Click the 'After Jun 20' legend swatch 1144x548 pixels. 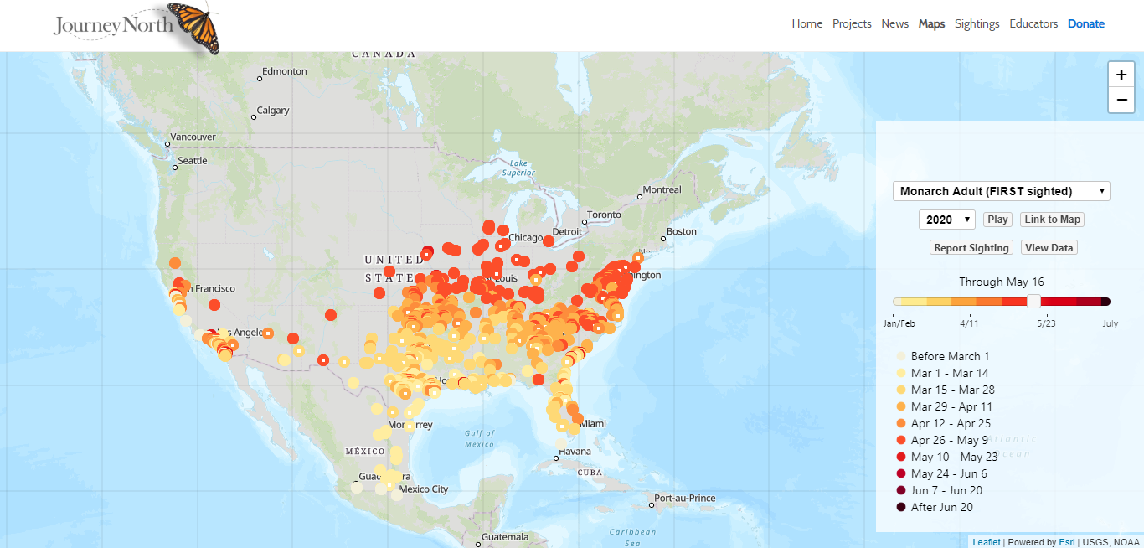(900, 508)
